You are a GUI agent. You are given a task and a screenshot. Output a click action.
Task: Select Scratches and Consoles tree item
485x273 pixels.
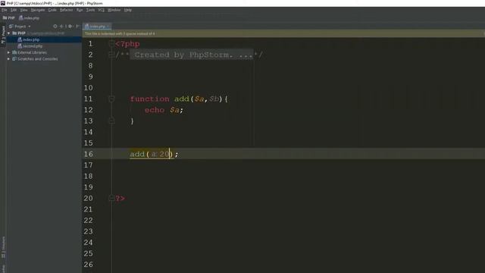[37, 59]
